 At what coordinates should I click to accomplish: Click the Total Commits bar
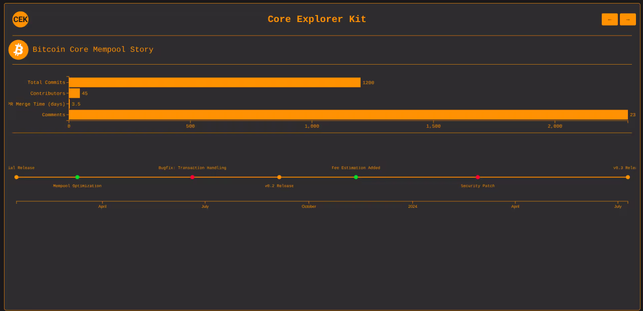(215, 83)
